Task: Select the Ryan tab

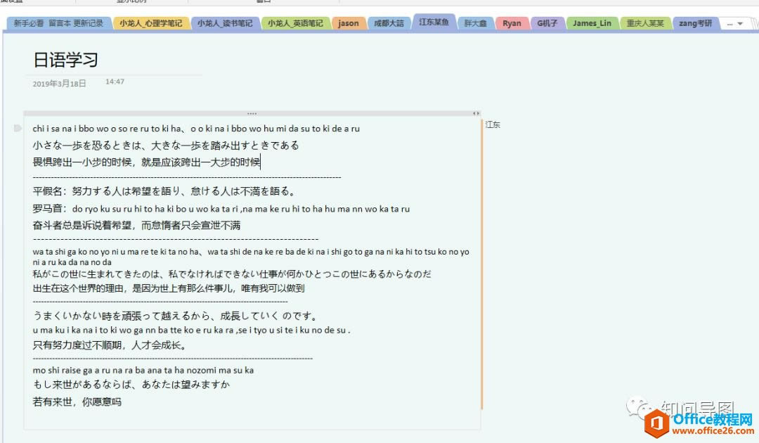Action: (x=512, y=23)
